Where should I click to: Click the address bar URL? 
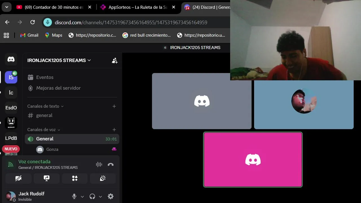click(131, 23)
